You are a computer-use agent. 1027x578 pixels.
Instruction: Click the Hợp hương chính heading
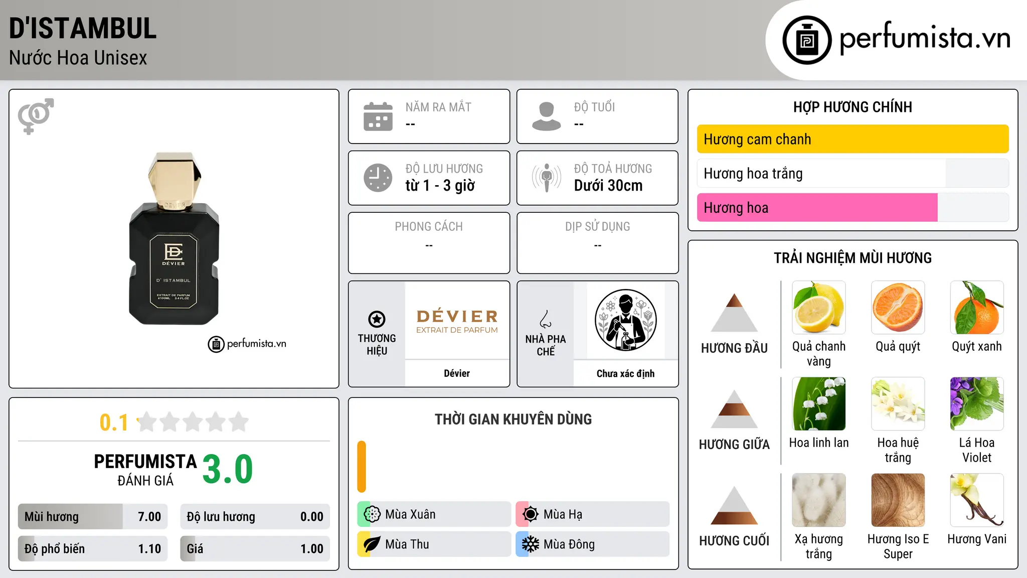(852, 107)
